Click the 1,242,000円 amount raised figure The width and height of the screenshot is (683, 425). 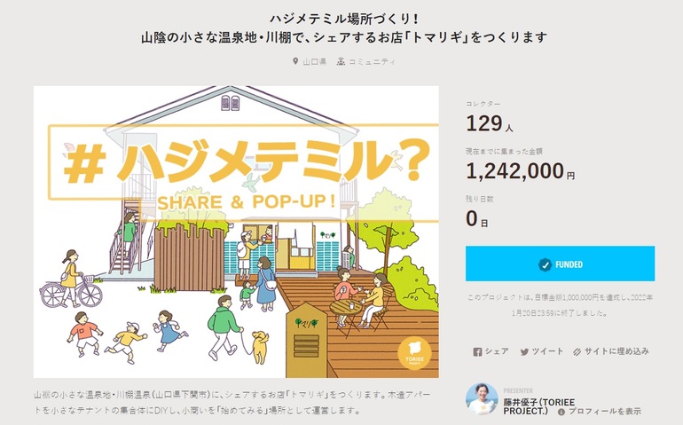pos(521,169)
